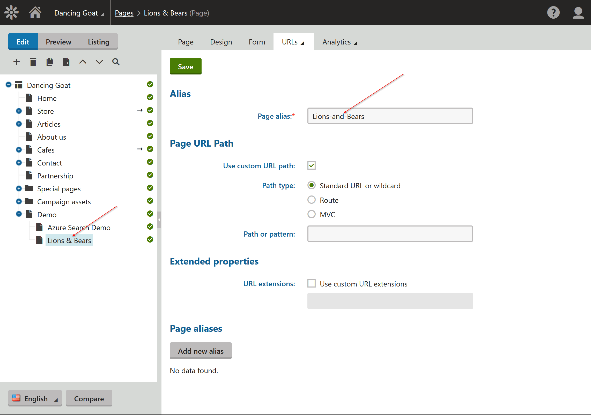Click the published status icon for Dancing Goat

click(150, 84)
